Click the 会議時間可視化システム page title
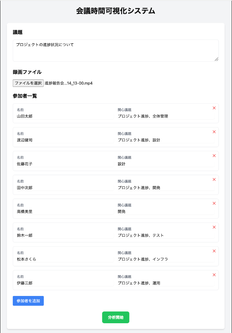The image size is (232, 333). [116, 11]
